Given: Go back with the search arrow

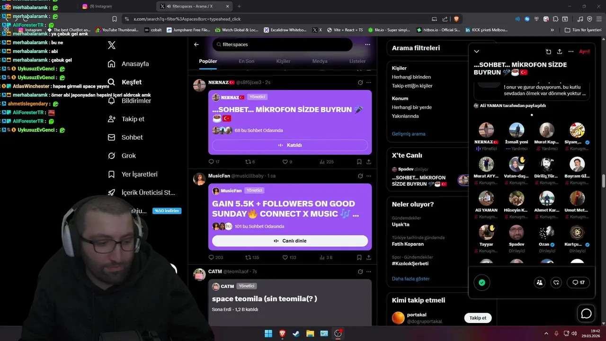Looking at the screenshot, I should [x=196, y=45].
